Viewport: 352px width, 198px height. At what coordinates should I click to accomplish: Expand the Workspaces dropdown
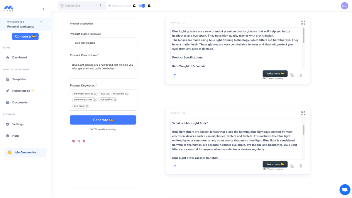point(41,22)
